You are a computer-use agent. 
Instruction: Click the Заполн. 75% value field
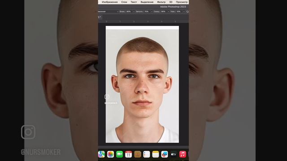tap(147, 12)
